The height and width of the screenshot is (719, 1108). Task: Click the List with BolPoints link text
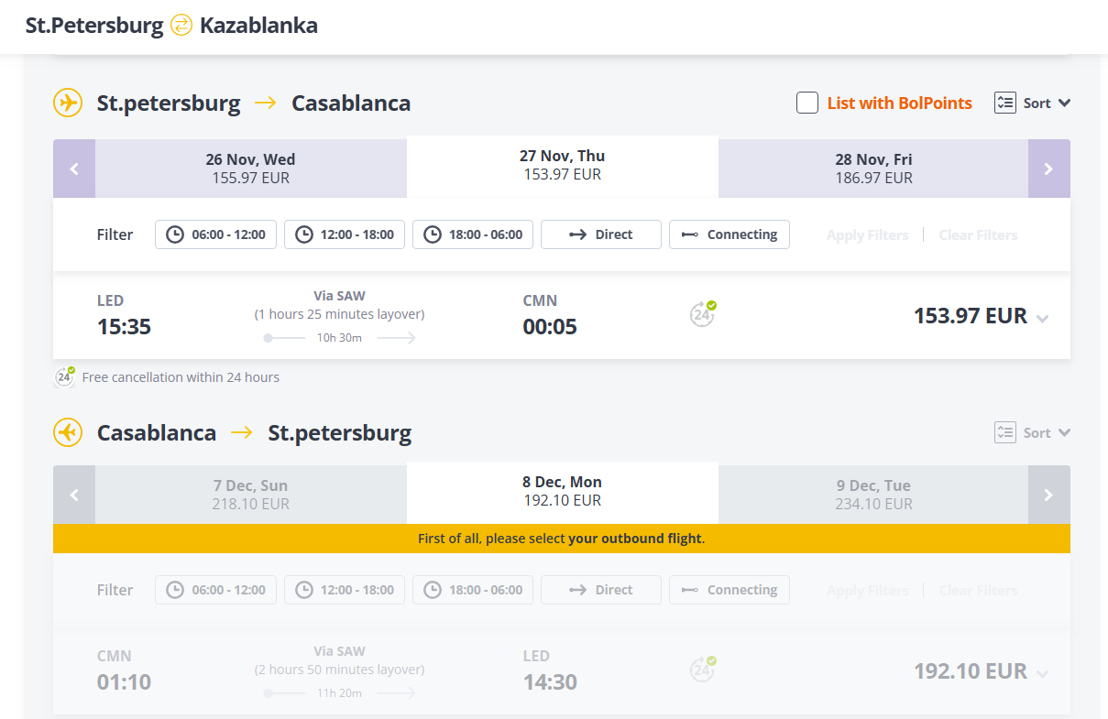point(899,103)
